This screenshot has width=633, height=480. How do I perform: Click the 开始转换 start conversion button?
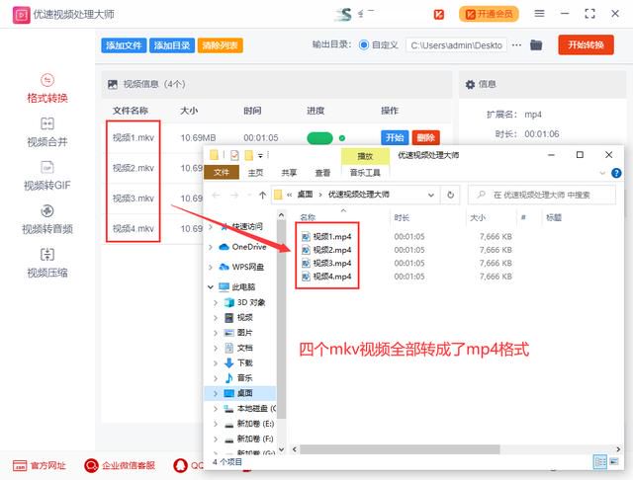click(x=586, y=44)
